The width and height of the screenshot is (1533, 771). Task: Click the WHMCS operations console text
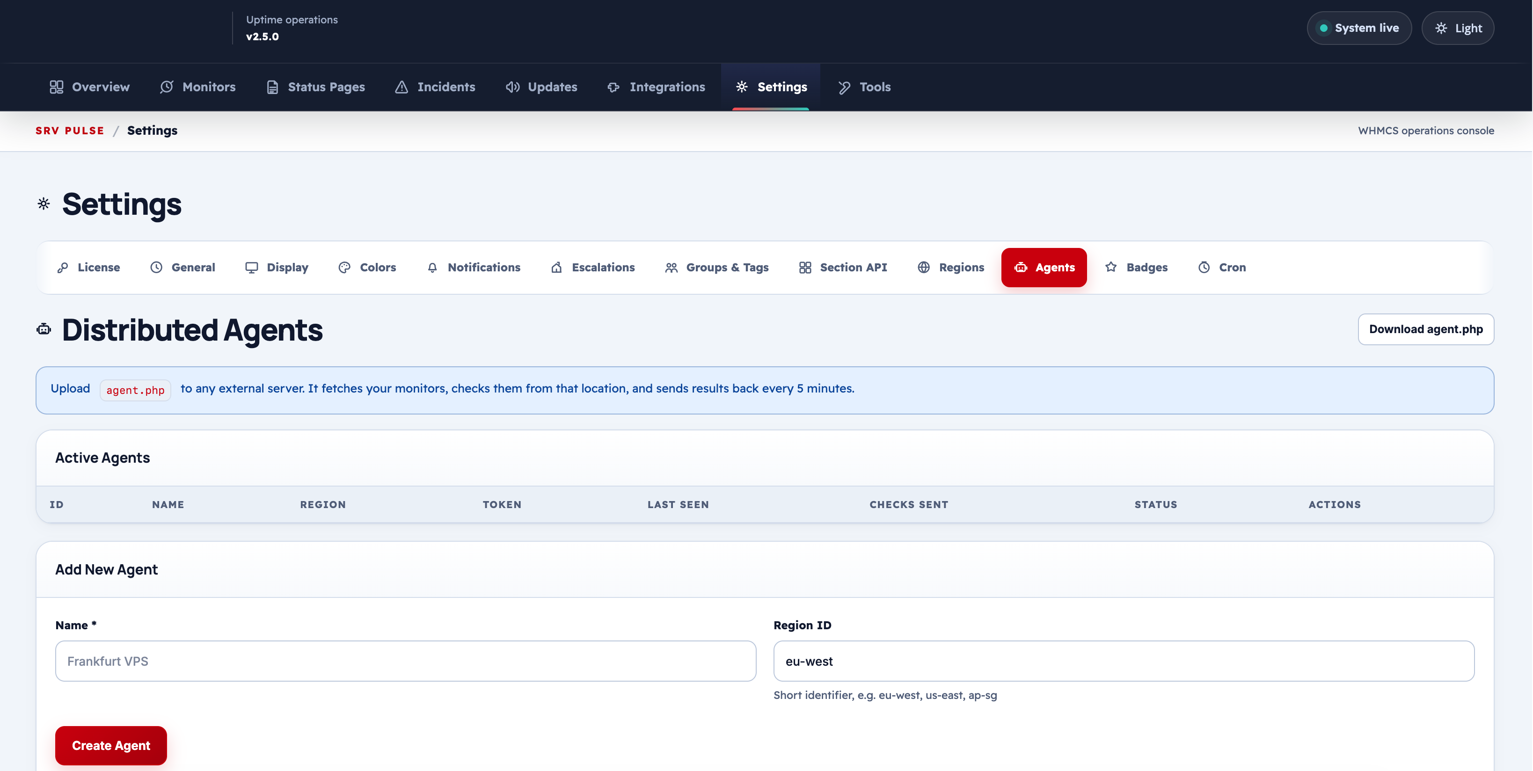coord(1426,131)
